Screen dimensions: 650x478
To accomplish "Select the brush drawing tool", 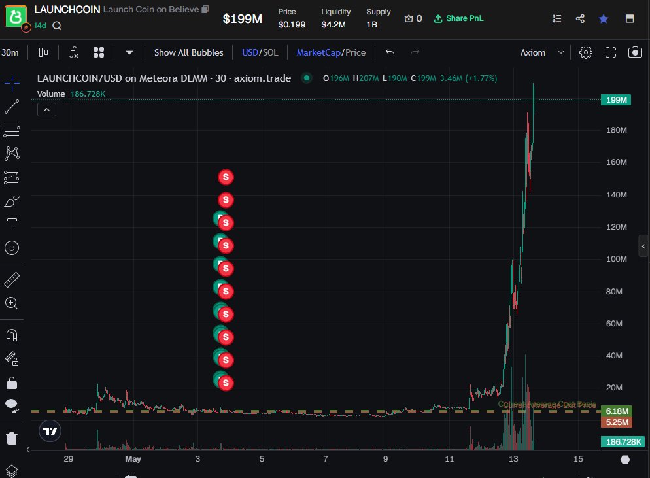I will tap(12, 201).
